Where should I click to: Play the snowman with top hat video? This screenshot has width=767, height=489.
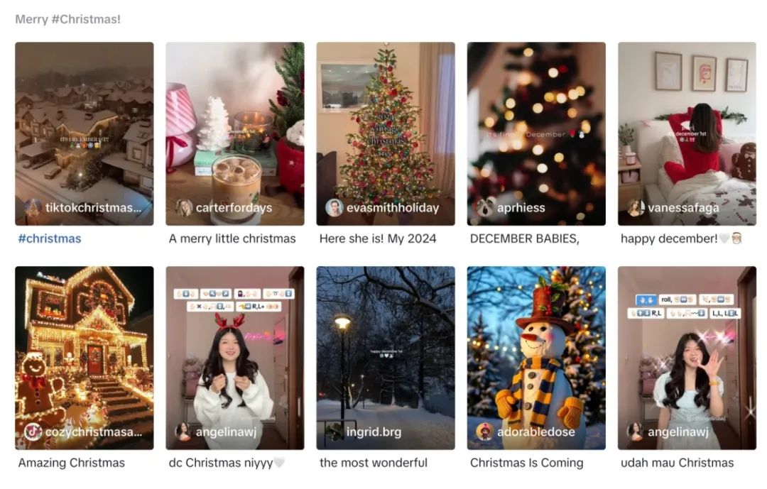(x=536, y=358)
